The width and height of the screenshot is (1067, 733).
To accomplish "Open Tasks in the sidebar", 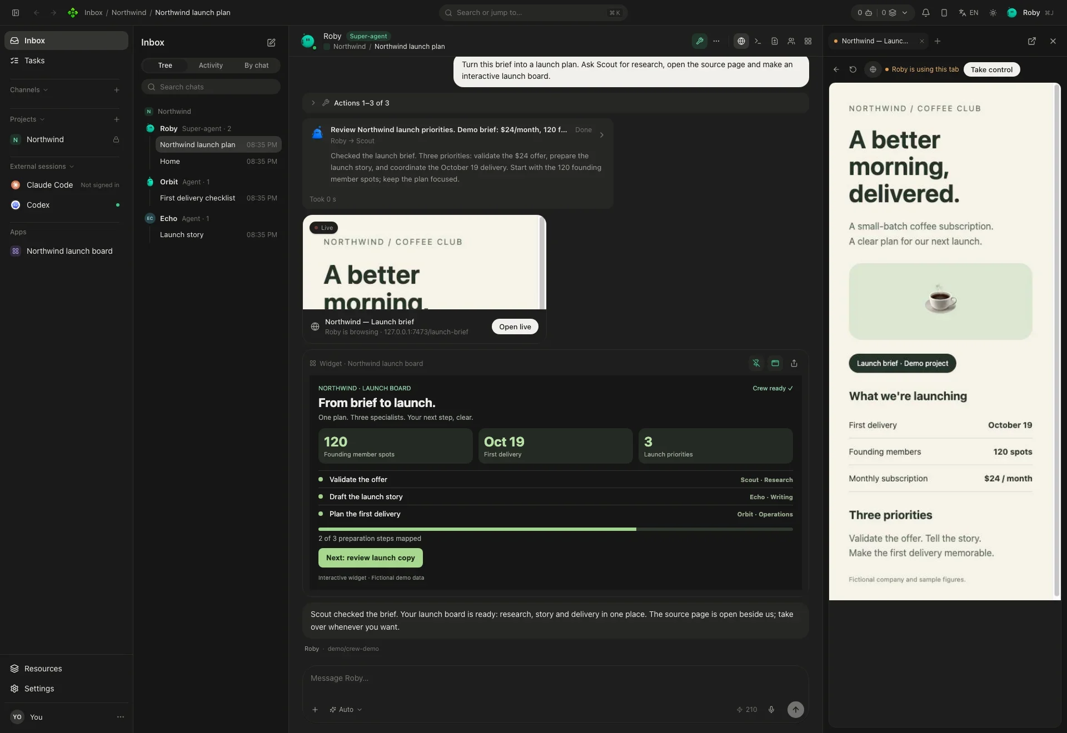I will [66, 61].
